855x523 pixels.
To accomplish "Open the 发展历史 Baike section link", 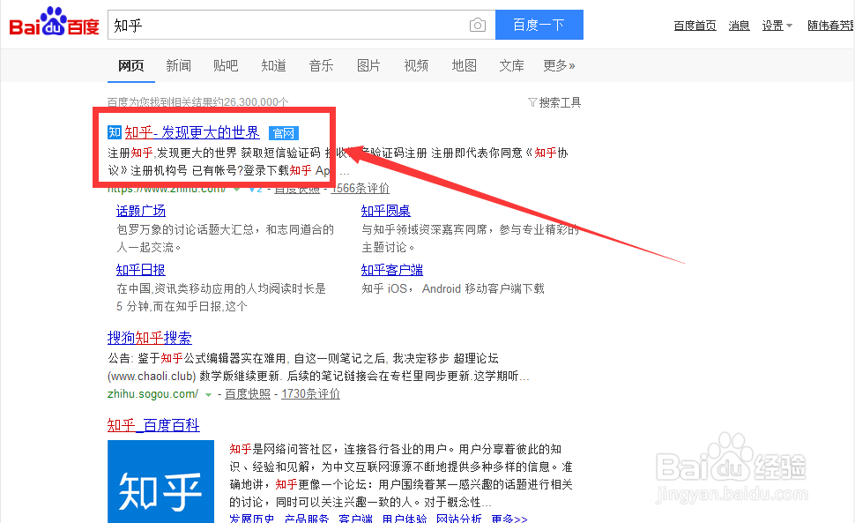I will 251,518.
